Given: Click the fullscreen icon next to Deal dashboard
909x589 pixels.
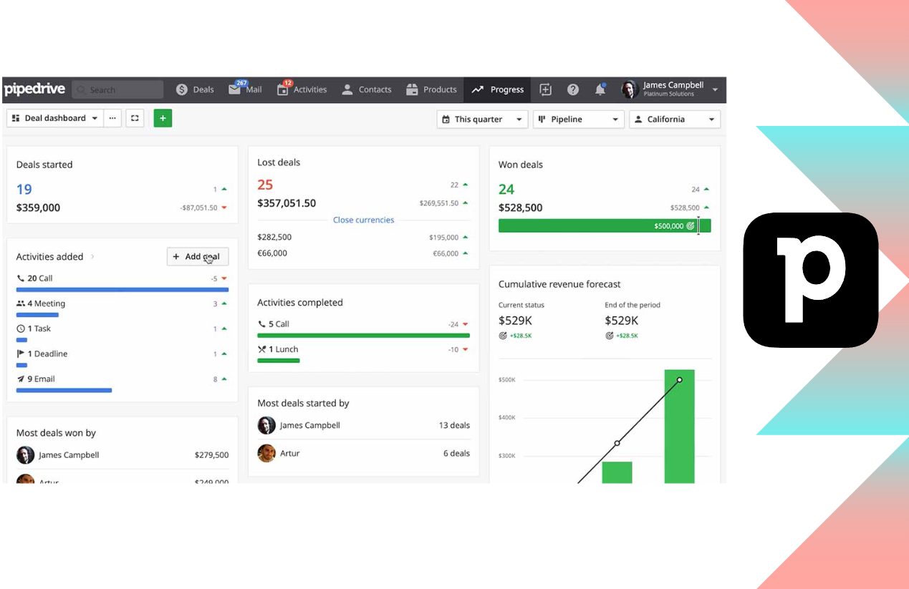Looking at the screenshot, I should click(135, 118).
